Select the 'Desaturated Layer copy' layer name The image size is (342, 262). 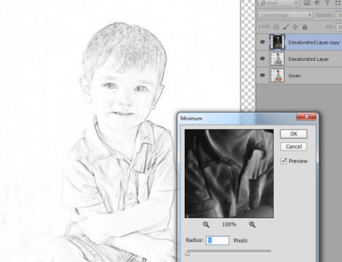(314, 42)
